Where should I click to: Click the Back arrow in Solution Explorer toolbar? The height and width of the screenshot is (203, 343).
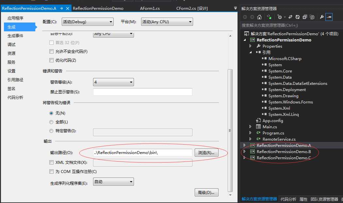(245, 17)
